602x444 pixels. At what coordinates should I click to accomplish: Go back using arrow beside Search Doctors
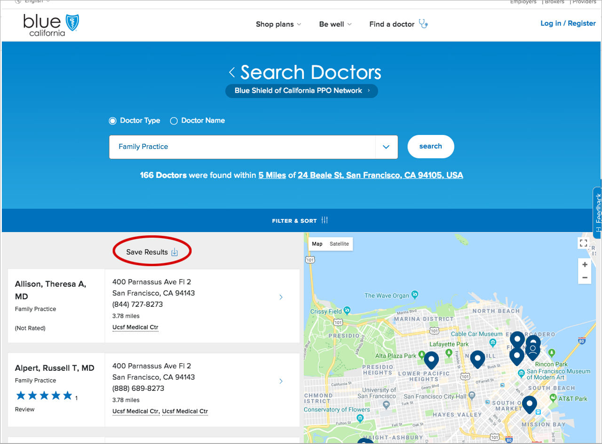point(232,72)
